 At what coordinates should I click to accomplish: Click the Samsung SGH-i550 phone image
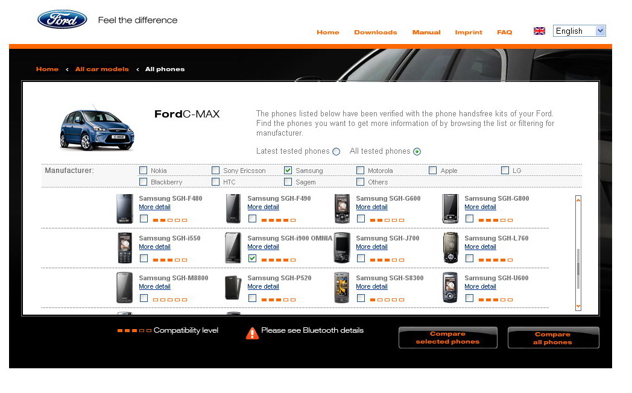coord(125,248)
